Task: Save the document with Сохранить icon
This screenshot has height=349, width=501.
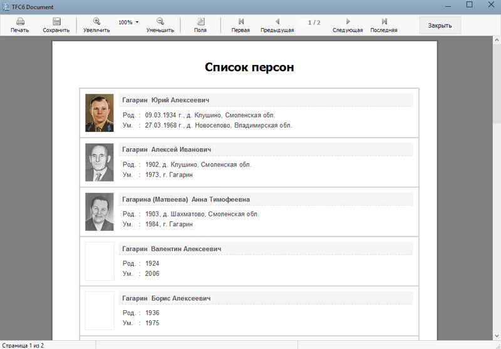Action: pos(56,21)
